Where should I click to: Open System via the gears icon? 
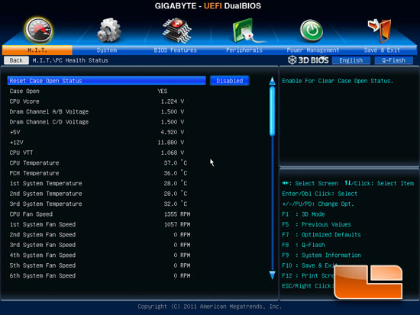point(108,31)
